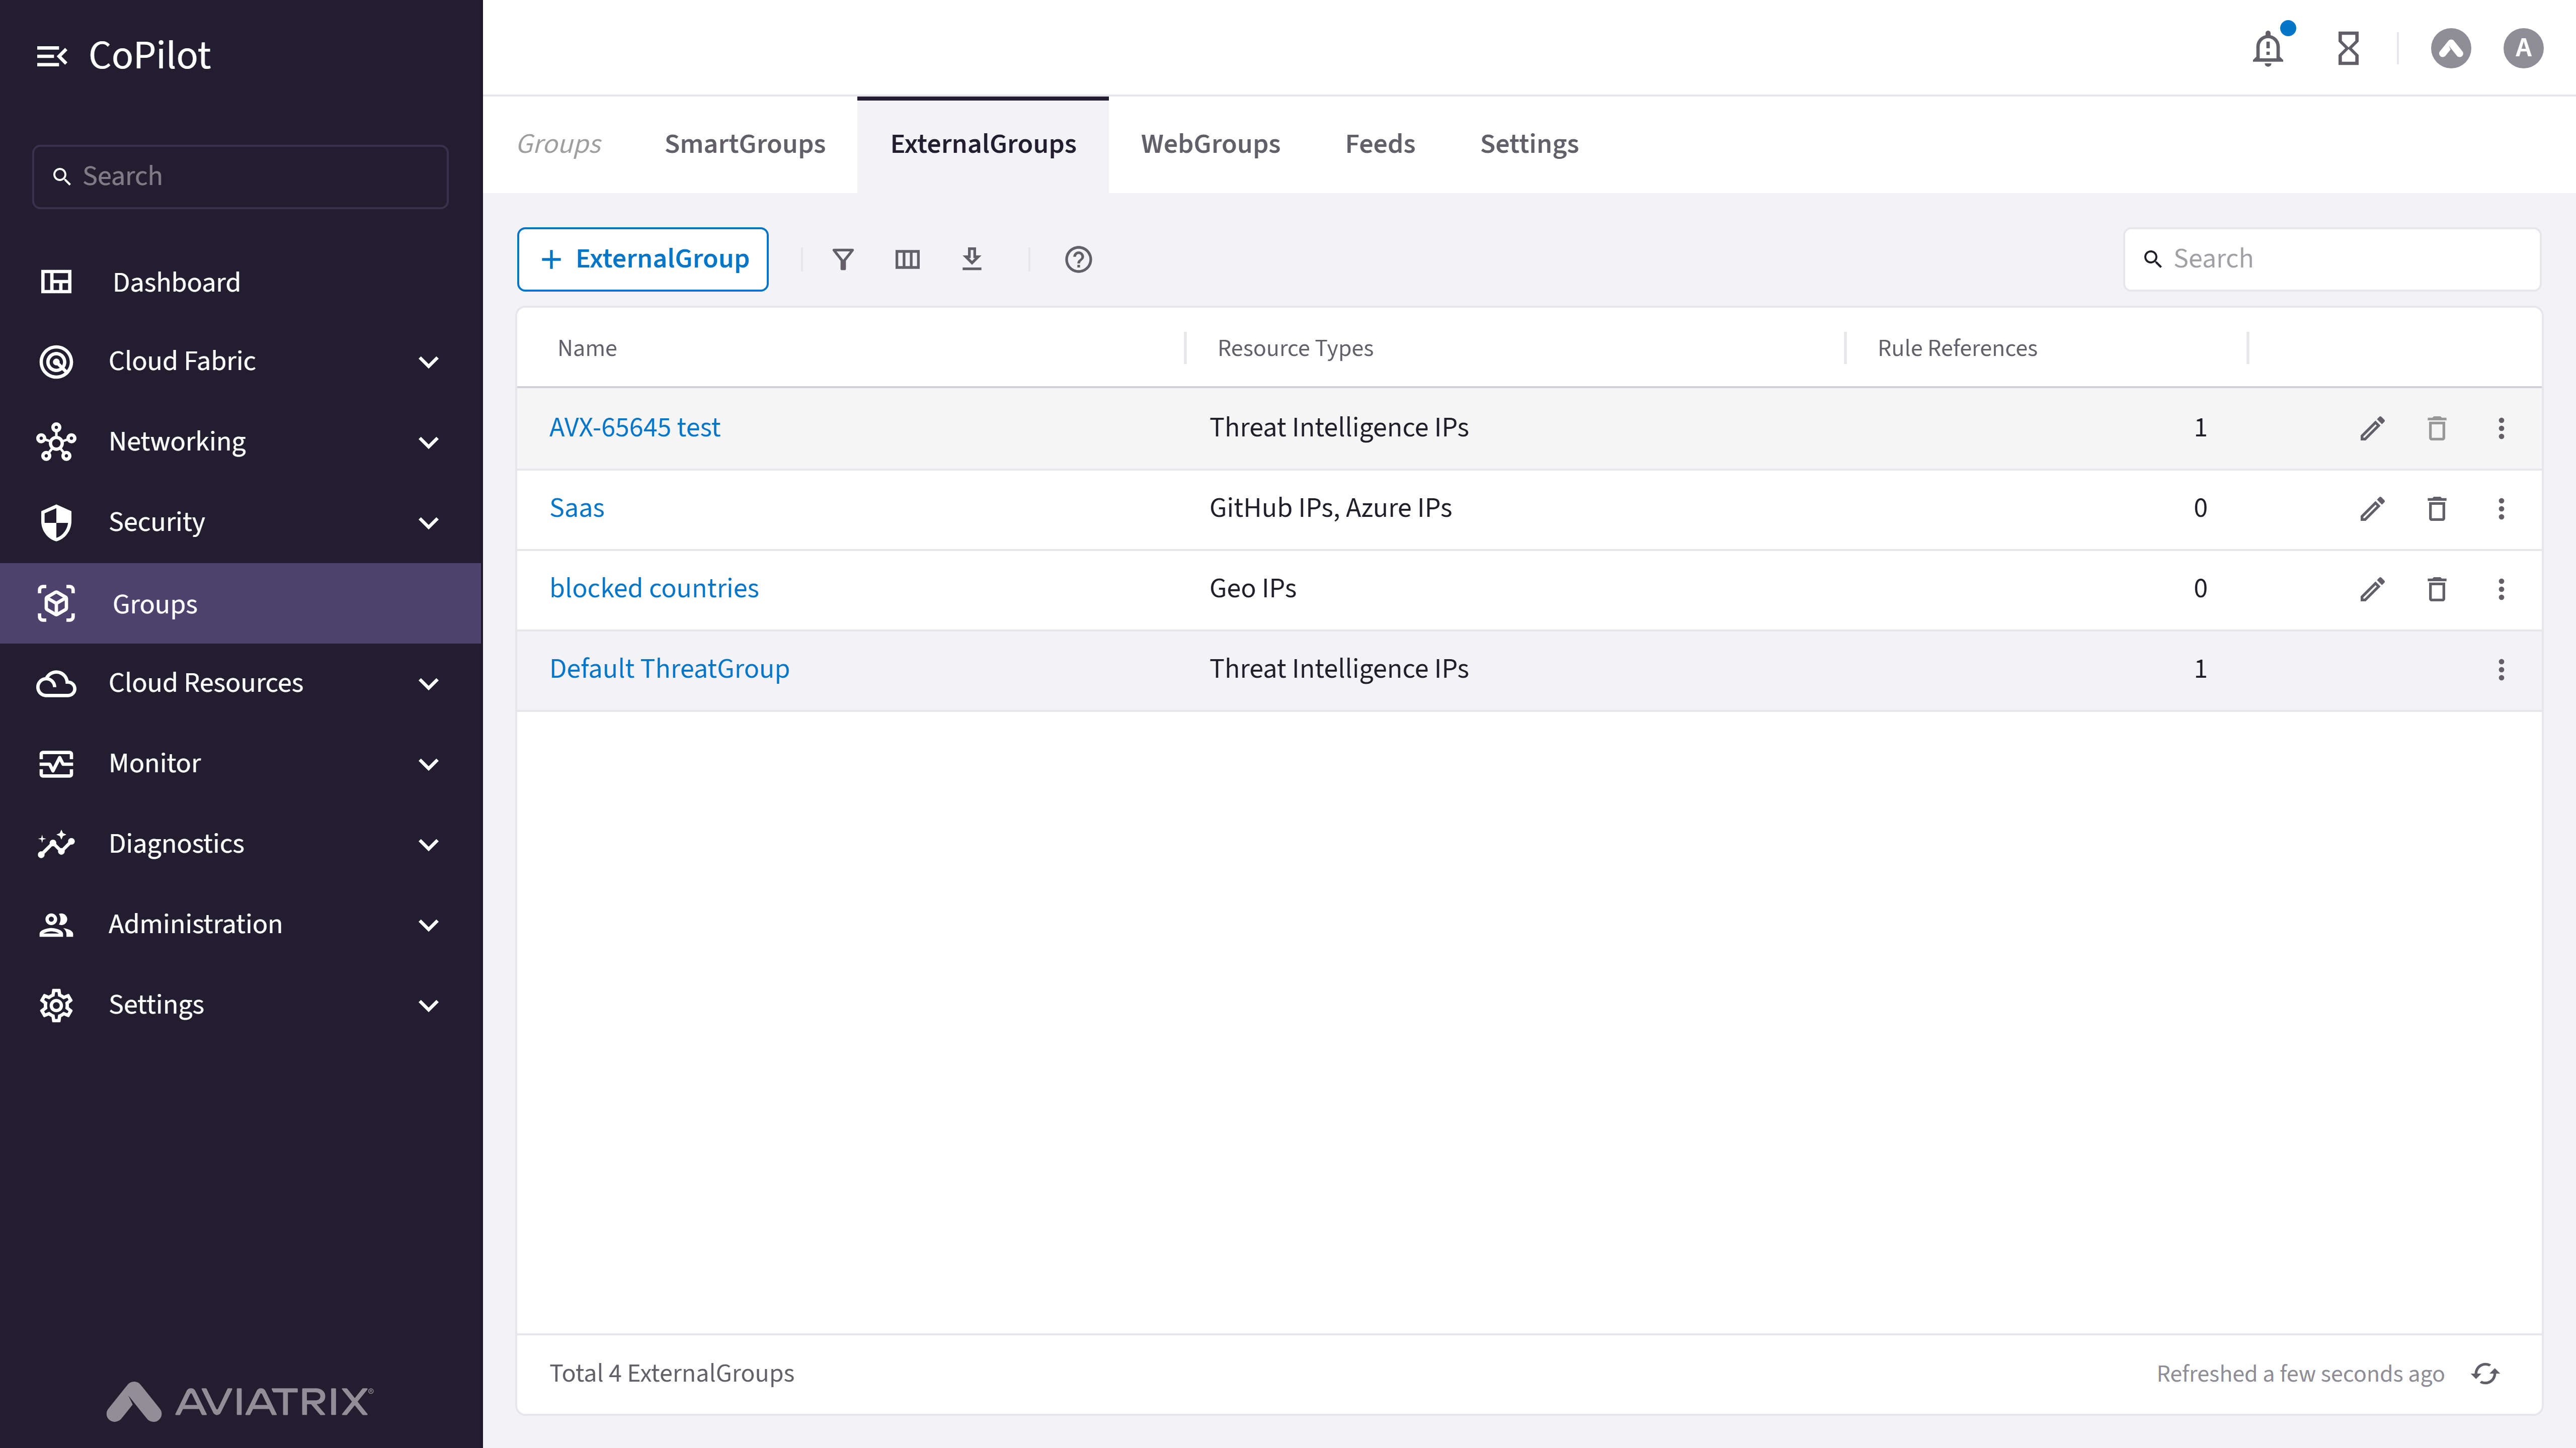Select Groups in the sidebar
Screen dimensions: 2576x1448
tap(240, 603)
